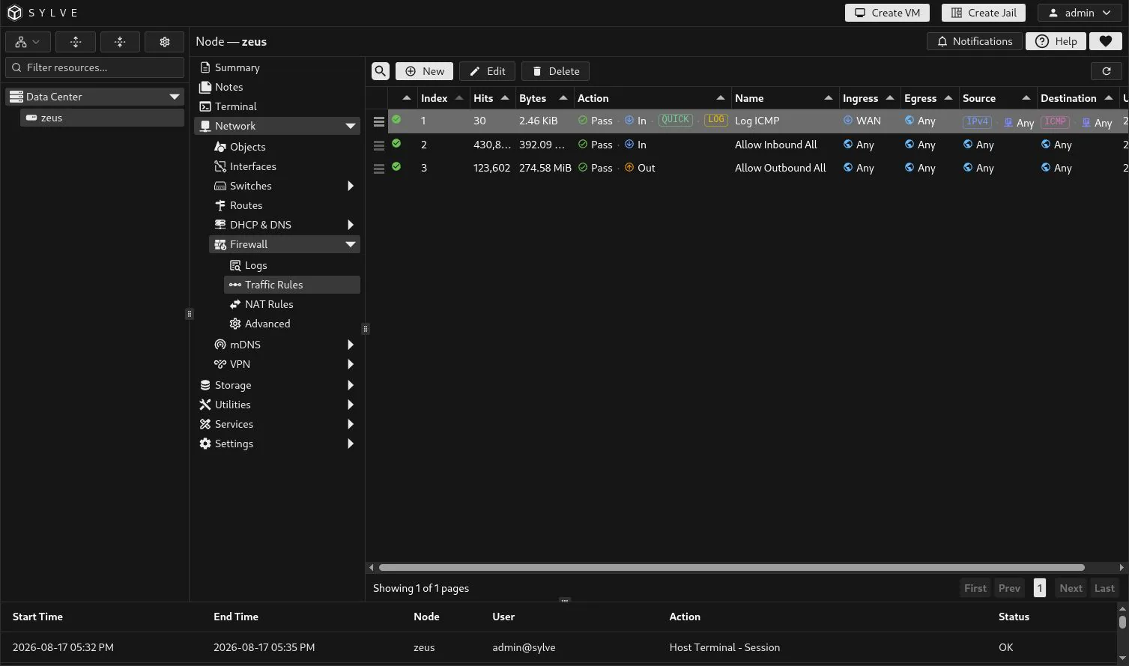The width and height of the screenshot is (1129, 666).
Task: Open the tree view mode dropdown
Action: pos(28,42)
